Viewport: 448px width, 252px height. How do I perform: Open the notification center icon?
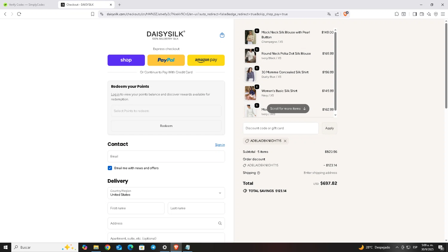[441, 247]
